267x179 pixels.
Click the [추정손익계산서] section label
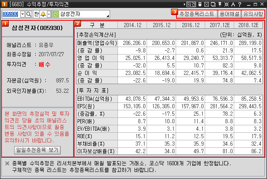[96, 35]
